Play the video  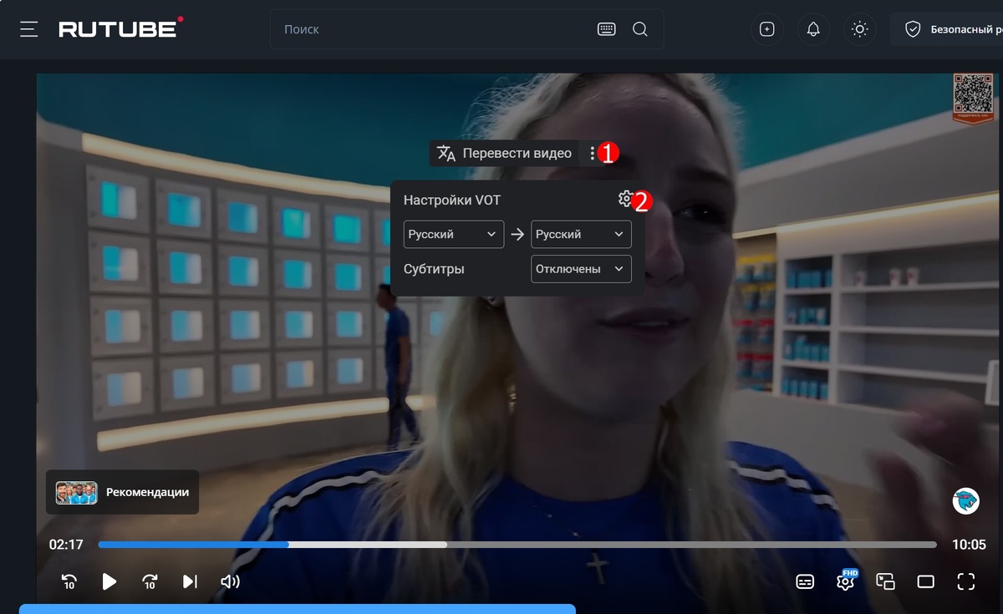click(109, 581)
